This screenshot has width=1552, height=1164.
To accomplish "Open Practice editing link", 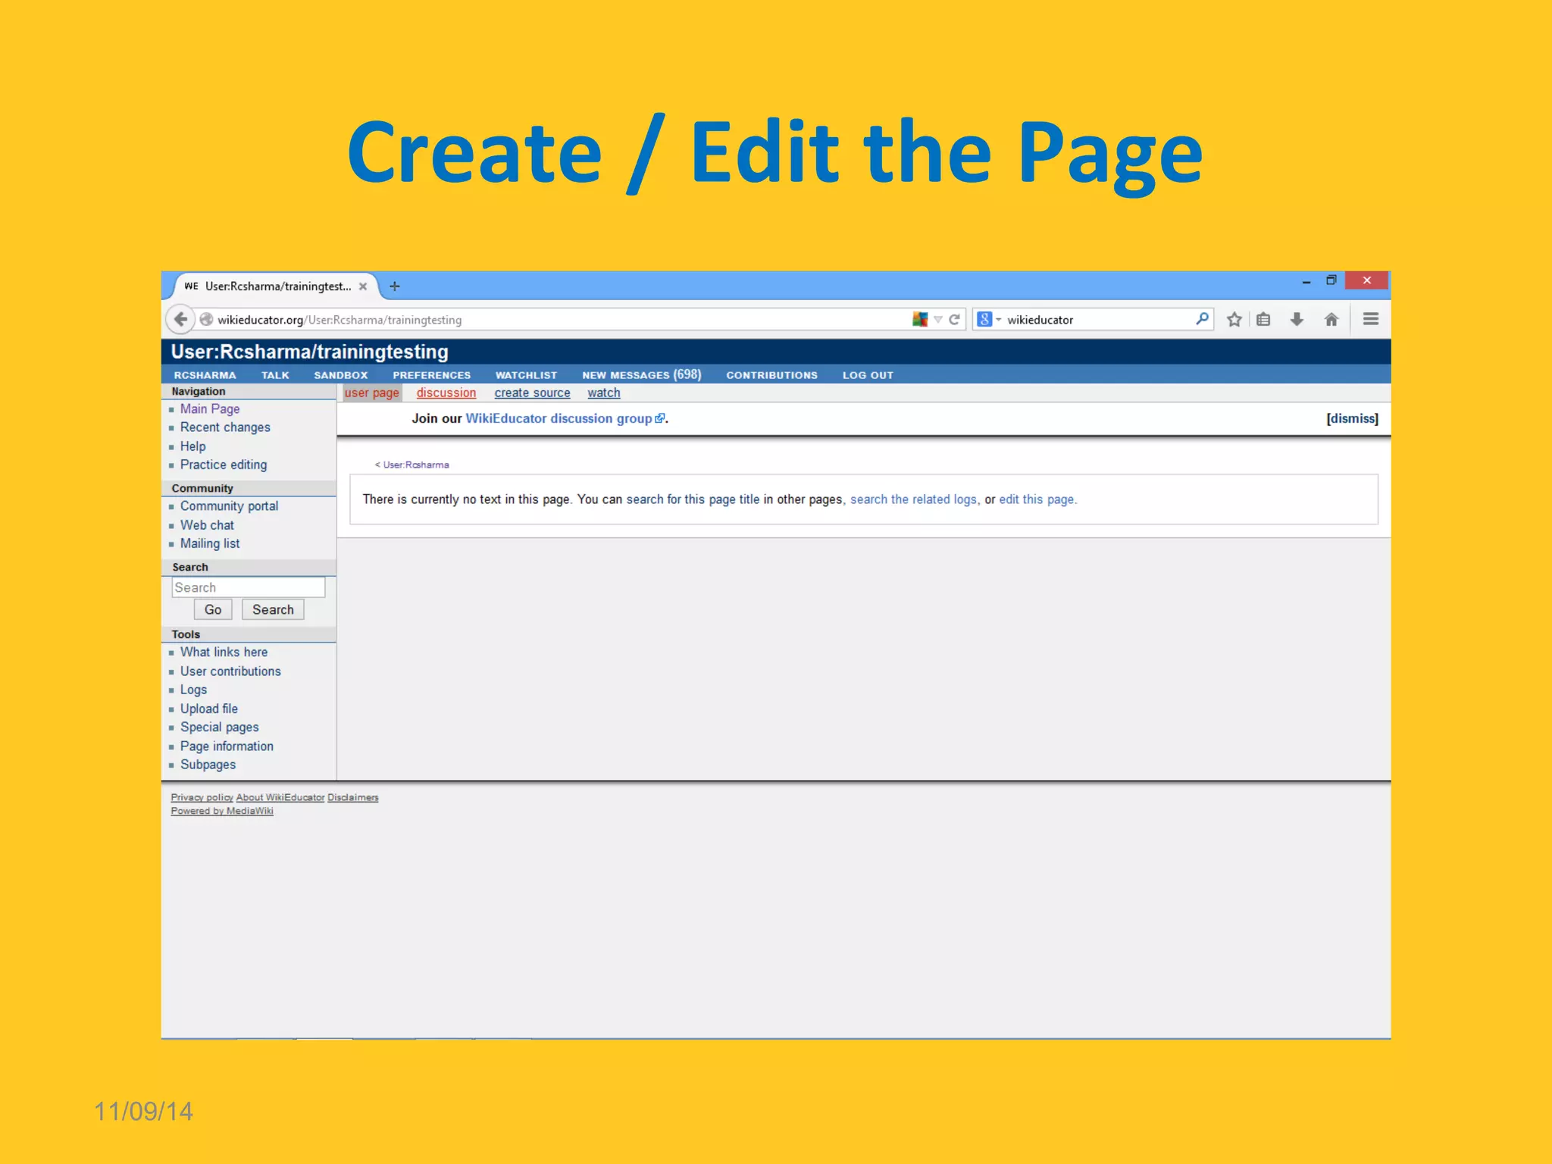I will click(224, 465).
